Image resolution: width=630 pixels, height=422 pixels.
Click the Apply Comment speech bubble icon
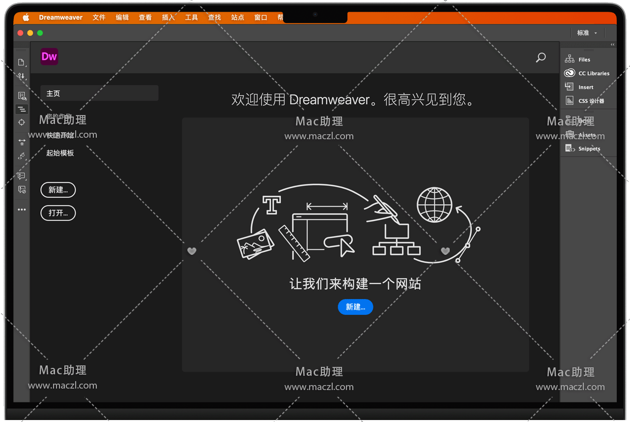pos(22,176)
